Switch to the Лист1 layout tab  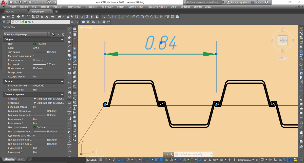pos(21,159)
